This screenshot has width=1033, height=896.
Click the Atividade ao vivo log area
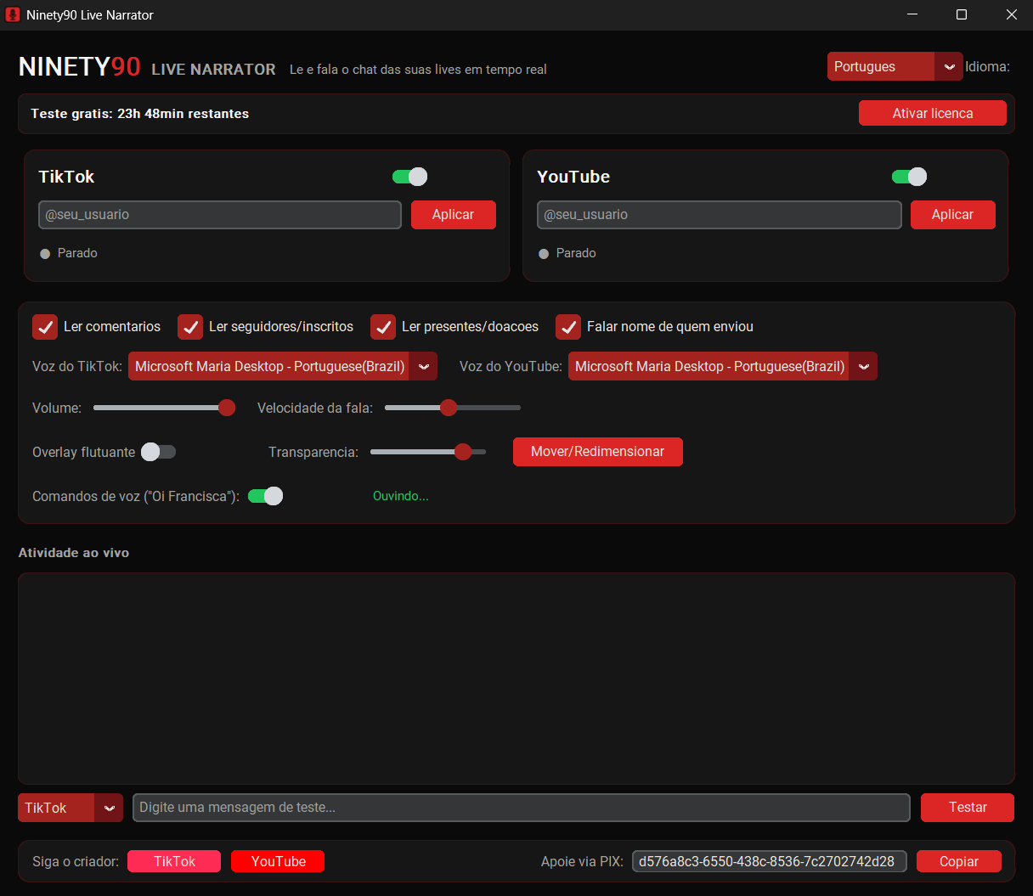point(516,679)
